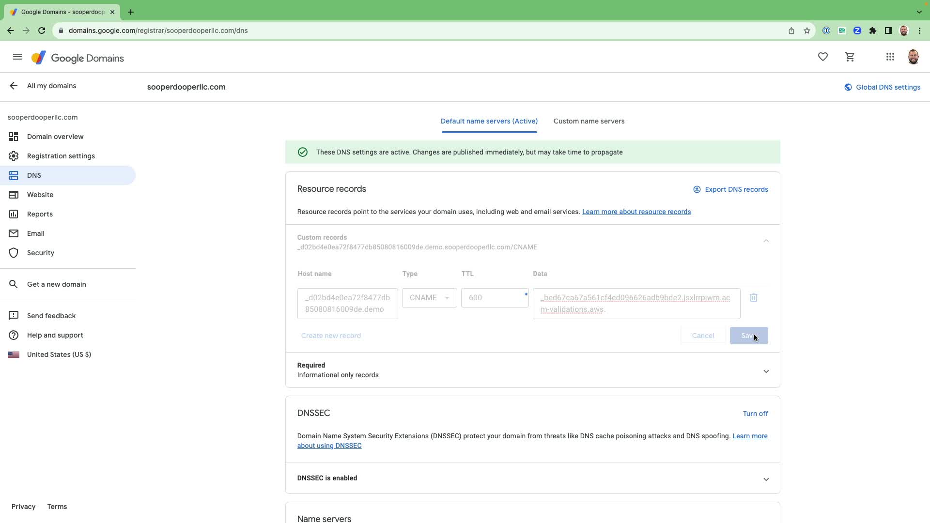Viewport: 930px width, 523px height.
Task: Turn off DNSSEC
Action: tap(755, 414)
